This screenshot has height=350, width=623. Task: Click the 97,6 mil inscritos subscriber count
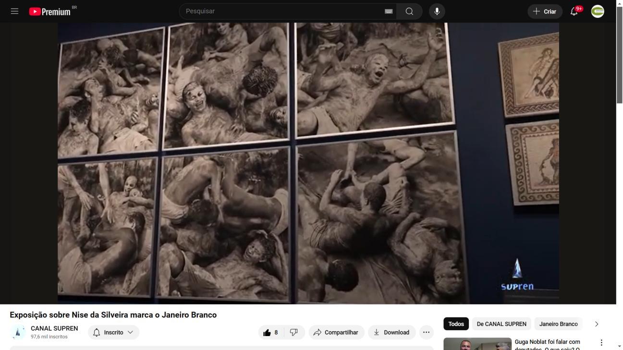[x=49, y=337]
